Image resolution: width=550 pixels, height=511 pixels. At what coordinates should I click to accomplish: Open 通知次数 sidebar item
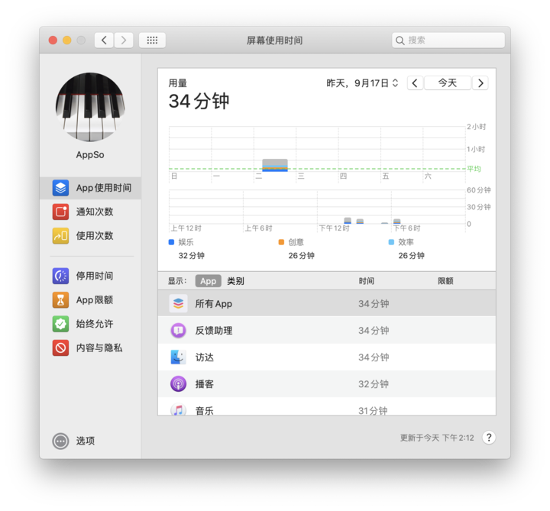coord(90,212)
